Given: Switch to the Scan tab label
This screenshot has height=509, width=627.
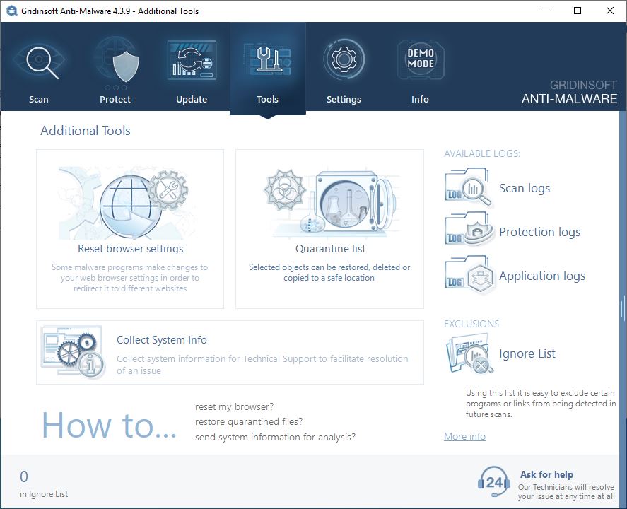Looking at the screenshot, I should (38, 99).
